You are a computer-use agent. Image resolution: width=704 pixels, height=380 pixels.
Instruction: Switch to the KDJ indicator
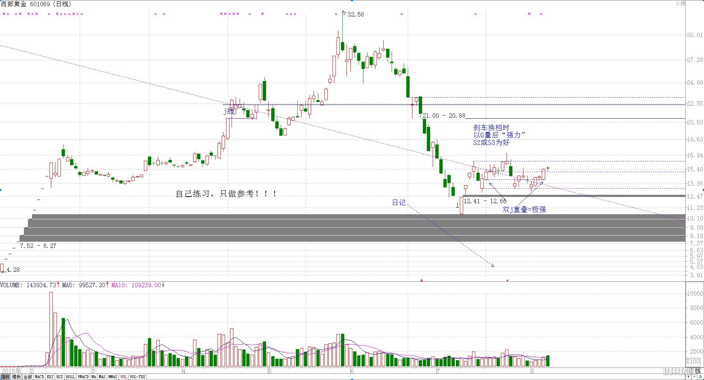click(x=50, y=377)
